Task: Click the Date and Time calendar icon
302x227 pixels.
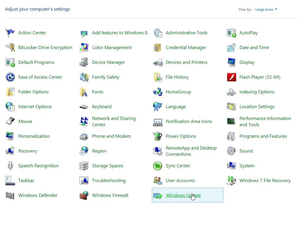Action: point(231,48)
